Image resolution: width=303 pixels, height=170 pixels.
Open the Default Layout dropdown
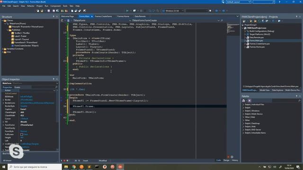[x=250, y=2]
